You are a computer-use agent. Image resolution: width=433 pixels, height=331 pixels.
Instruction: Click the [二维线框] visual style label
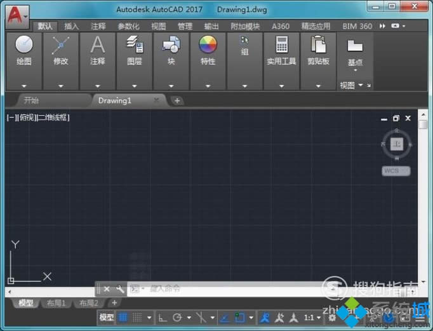[x=54, y=118]
